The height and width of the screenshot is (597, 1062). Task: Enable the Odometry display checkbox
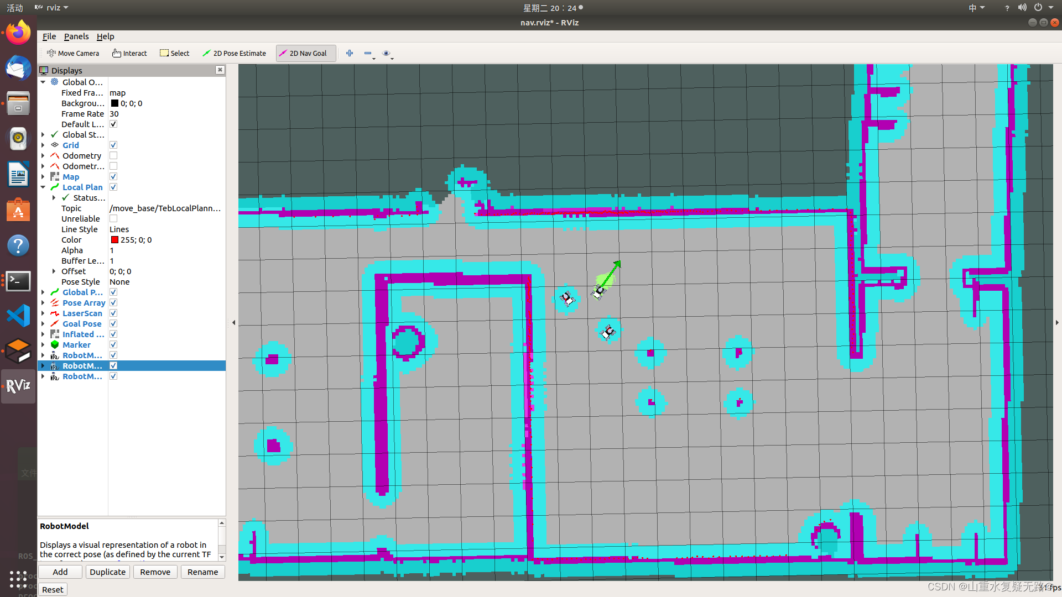pyautogui.click(x=113, y=155)
